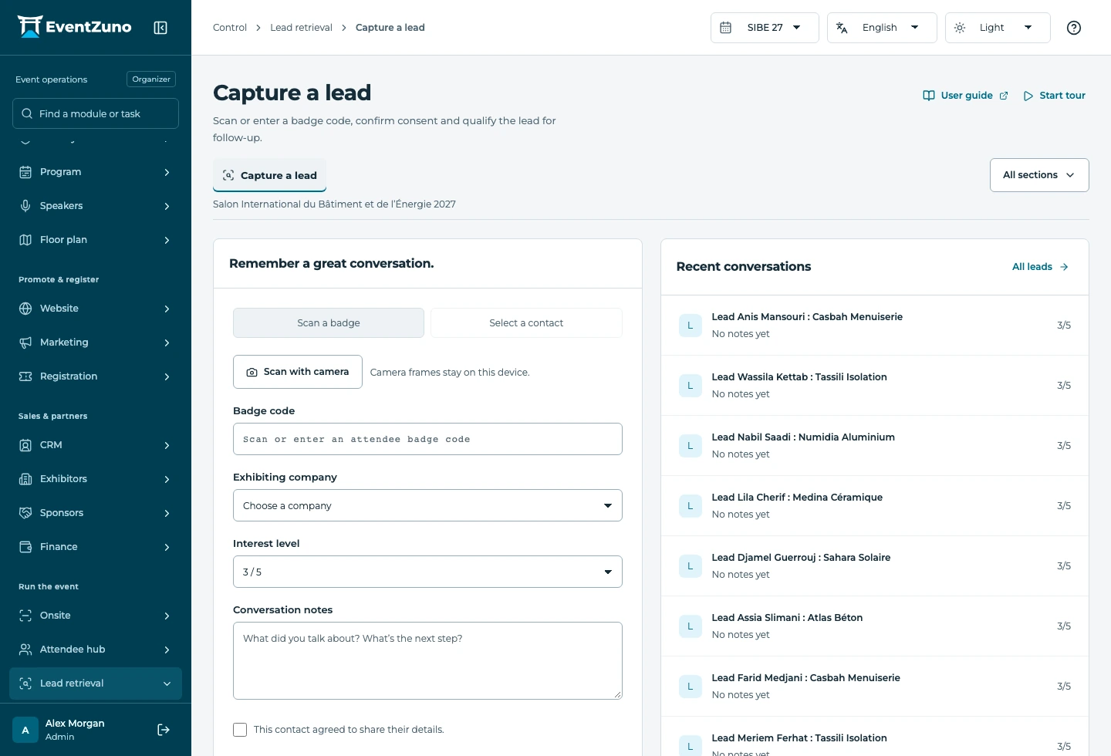Screen dimensions: 1111x756
Task: Collapse the sidebar panel icon
Action: (160, 28)
